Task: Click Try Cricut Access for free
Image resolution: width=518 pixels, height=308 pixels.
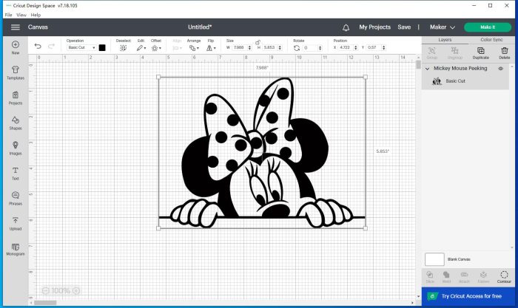Action: pos(468,296)
